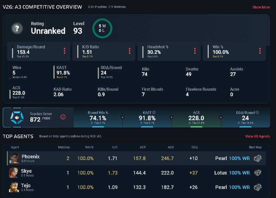Select the Skye agent portrait

pyautogui.click(x=13, y=173)
